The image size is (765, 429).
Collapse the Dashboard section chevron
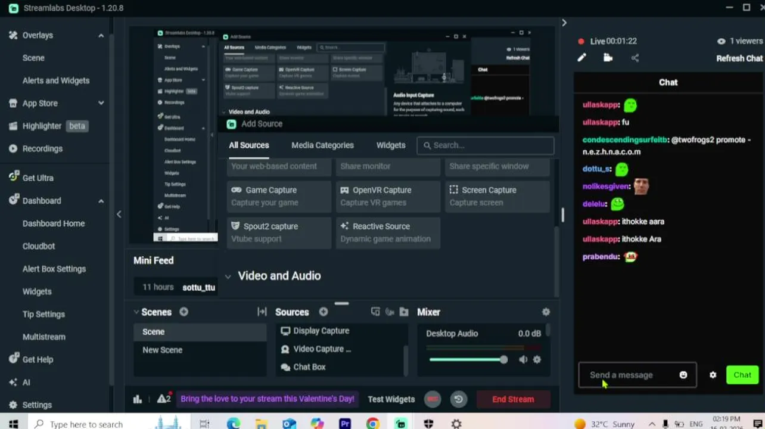101,201
